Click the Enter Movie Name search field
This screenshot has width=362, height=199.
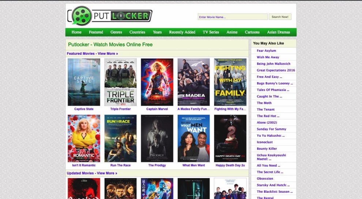click(233, 17)
